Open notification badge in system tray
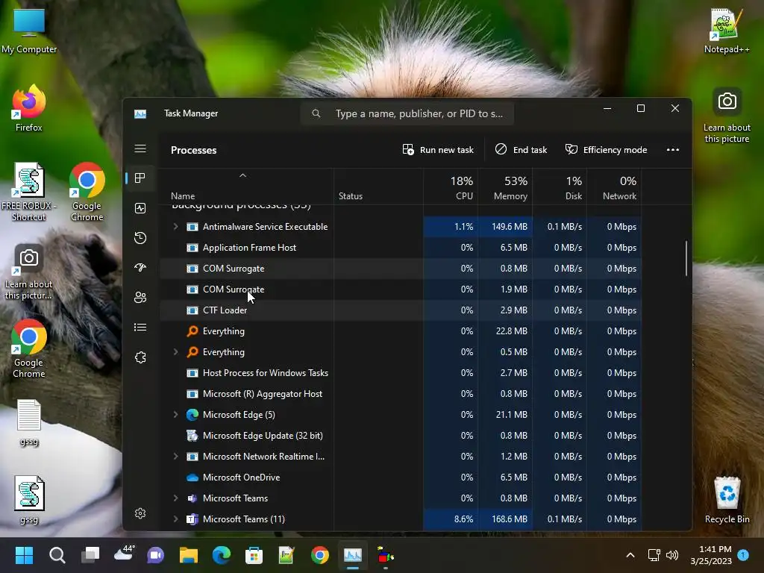The width and height of the screenshot is (764, 573). [743, 555]
